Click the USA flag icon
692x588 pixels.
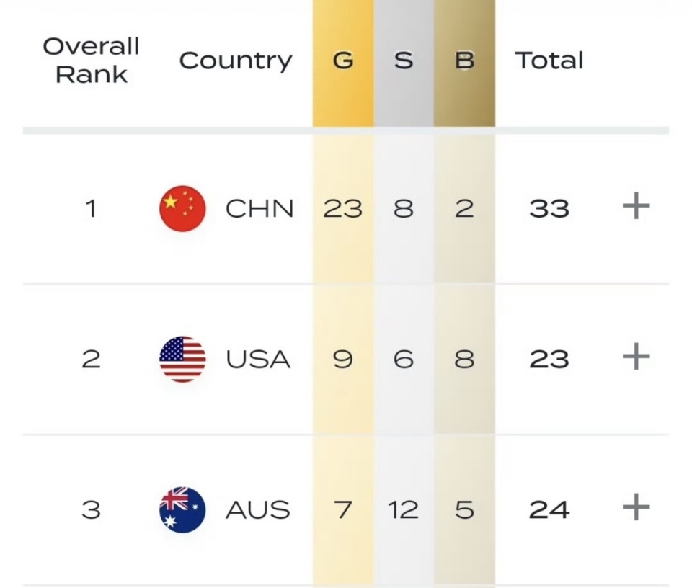[x=182, y=358]
